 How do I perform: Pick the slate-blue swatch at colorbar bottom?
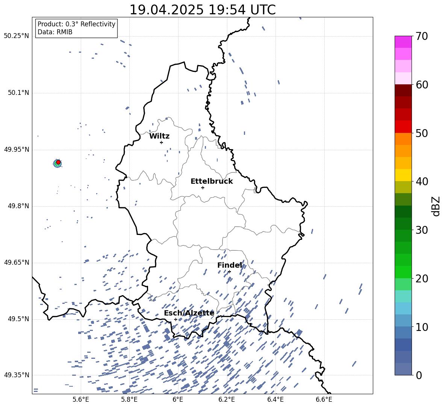(x=403, y=369)
